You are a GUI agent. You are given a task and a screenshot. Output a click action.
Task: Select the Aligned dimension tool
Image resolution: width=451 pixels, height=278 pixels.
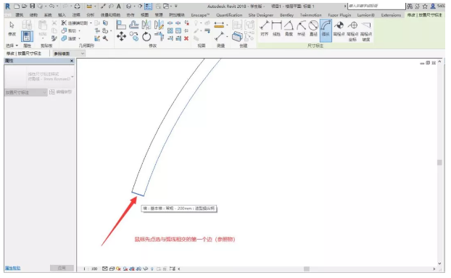click(264, 28)
